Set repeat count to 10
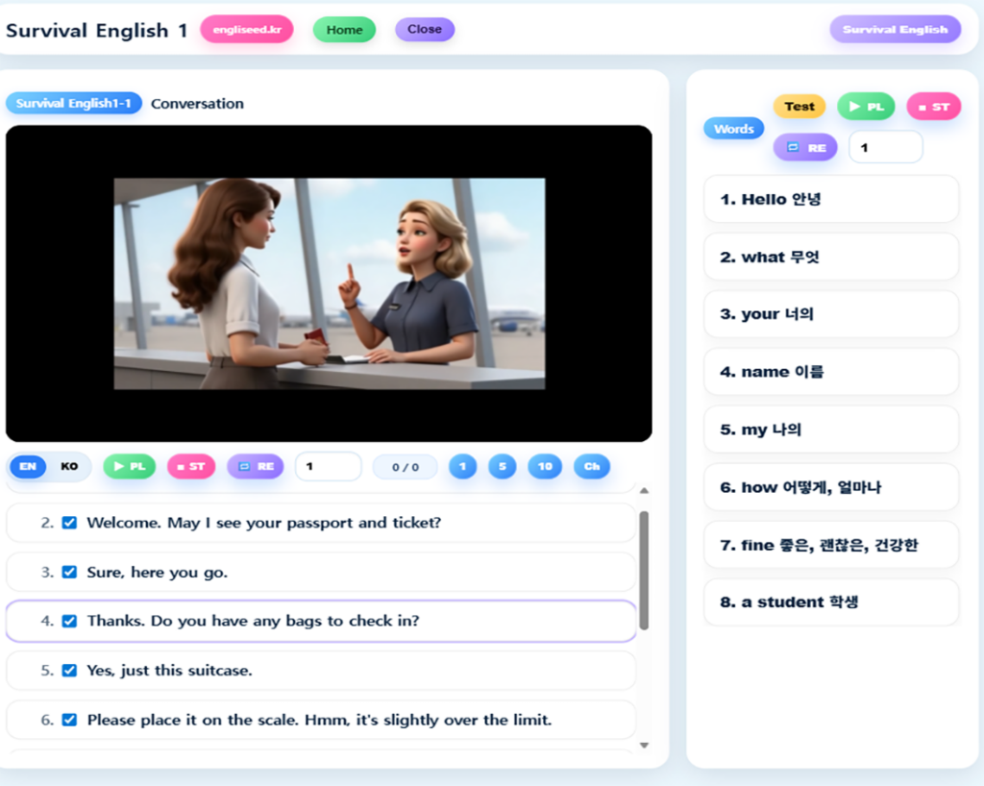 pyautogui.click(x=545, y=467)
